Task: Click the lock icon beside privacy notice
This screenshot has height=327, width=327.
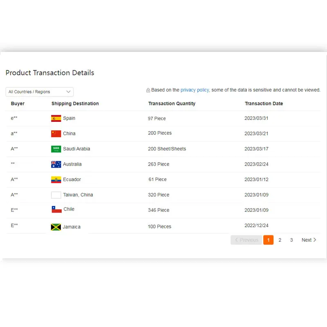Action: (x=148, y=90)
